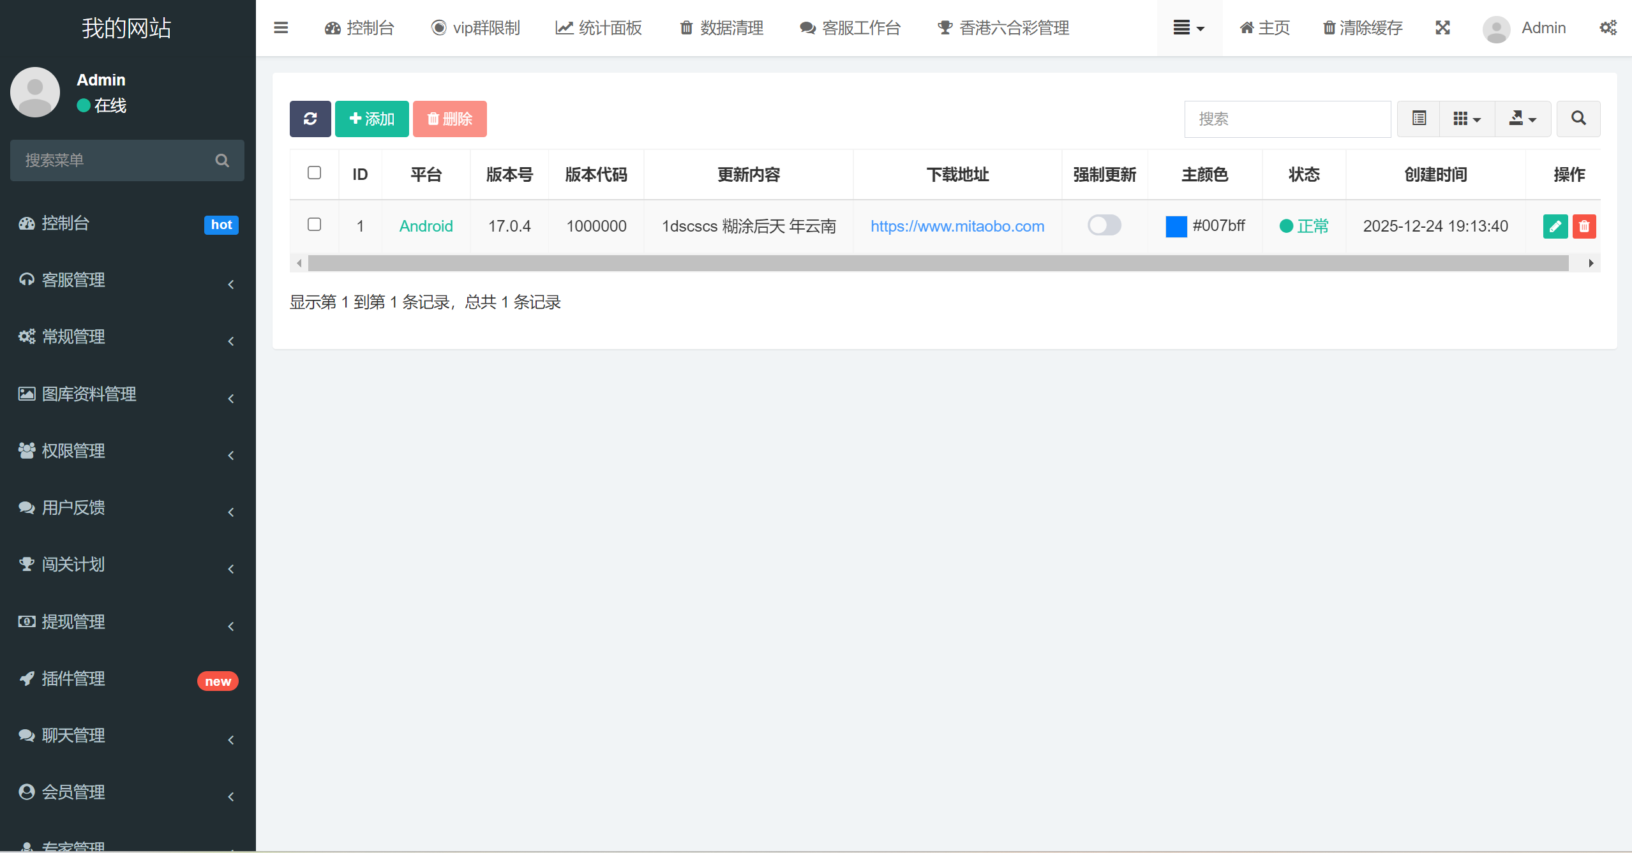Toggle the 强制更新 switch
The image size is (1632, 853).
pos(1104,225)
